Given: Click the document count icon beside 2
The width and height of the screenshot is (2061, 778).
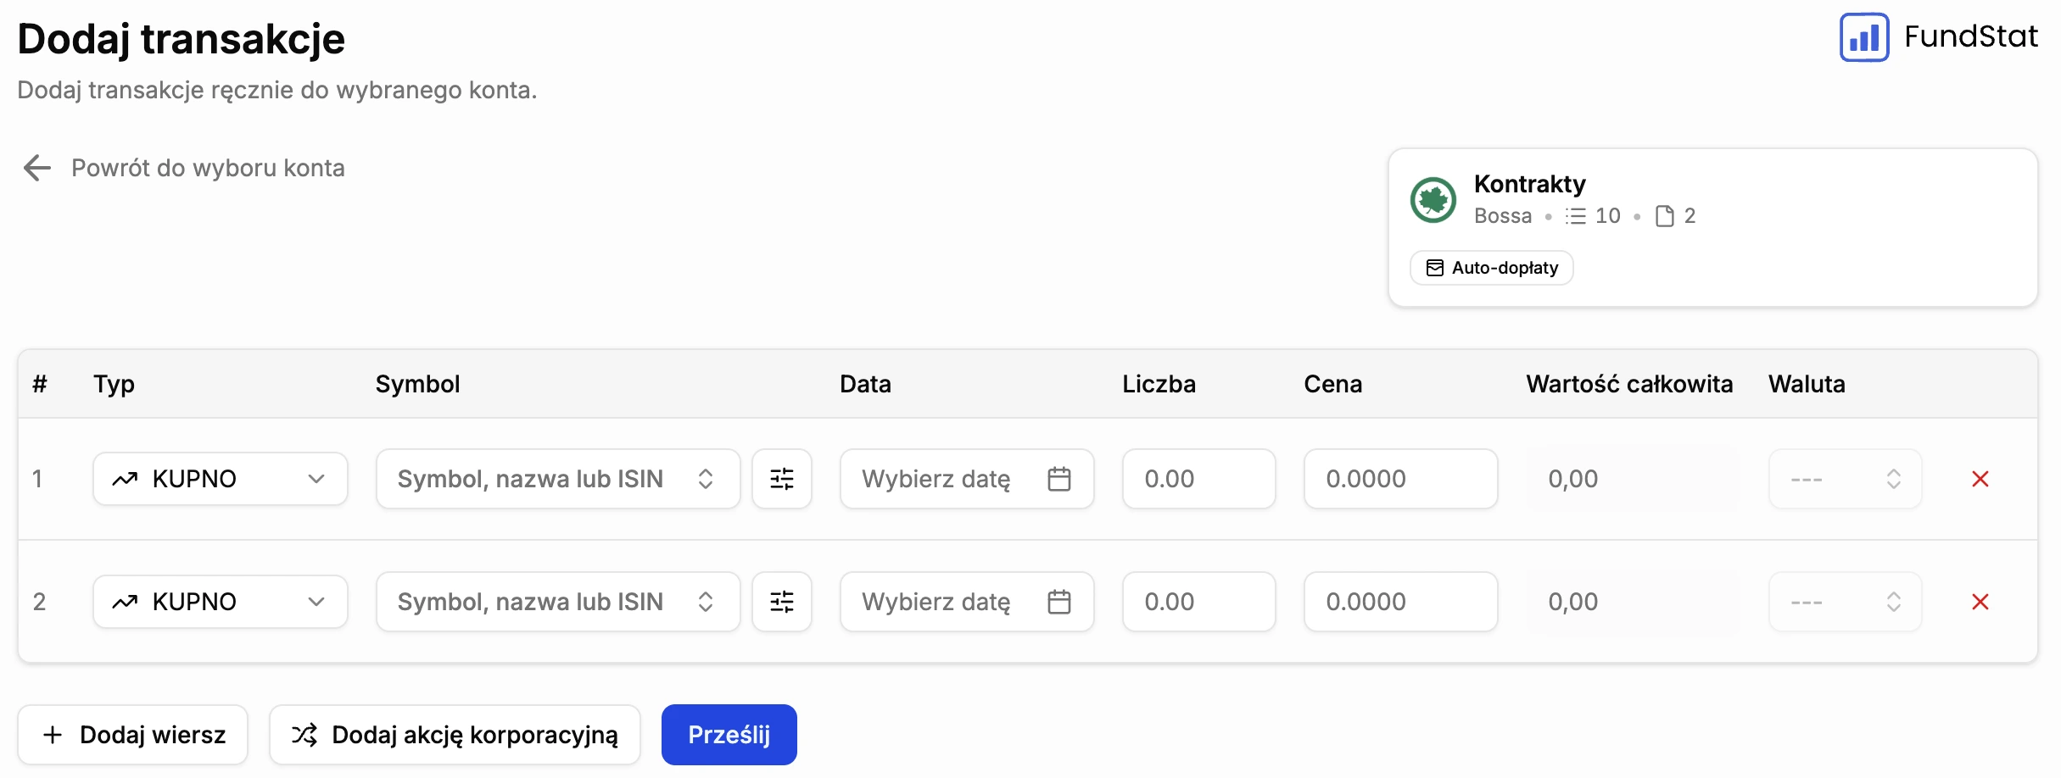Looking at the screenshot, I should (x=1665, y=216).
